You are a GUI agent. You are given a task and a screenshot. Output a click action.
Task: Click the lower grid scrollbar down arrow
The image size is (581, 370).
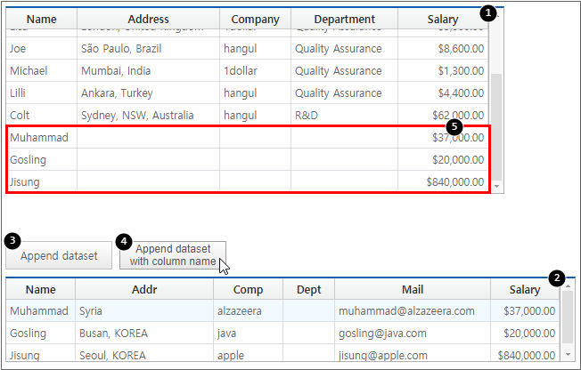568,353
